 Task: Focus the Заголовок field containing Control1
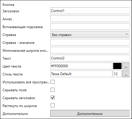90,11
